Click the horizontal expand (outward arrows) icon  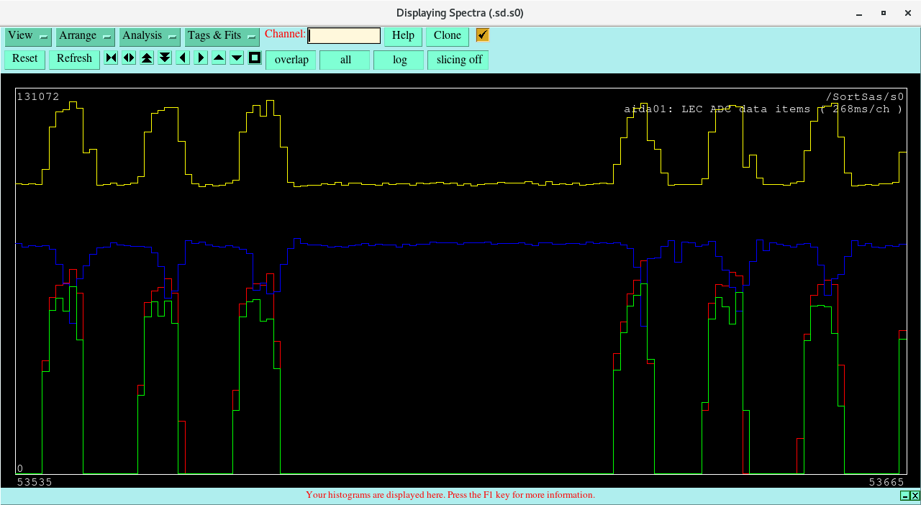click(129, 58)
